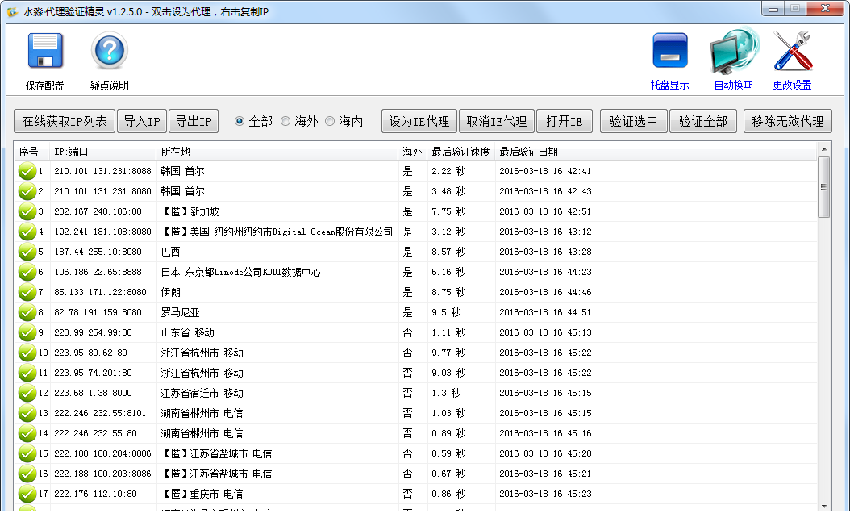Click green check icon of row 3
This screenshot has width=850, height=530.
[x=27, y=211]
